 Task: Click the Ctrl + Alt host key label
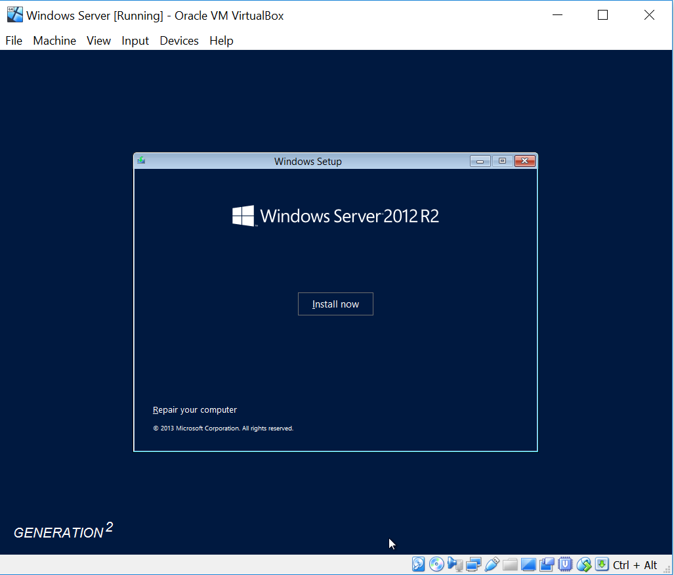click(x=635, y=564)
